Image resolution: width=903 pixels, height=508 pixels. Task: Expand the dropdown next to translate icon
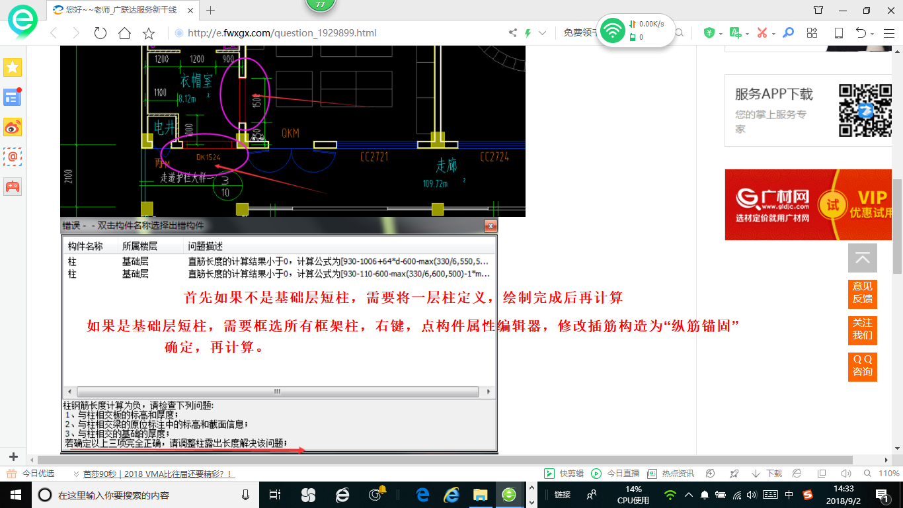point(747,34)
